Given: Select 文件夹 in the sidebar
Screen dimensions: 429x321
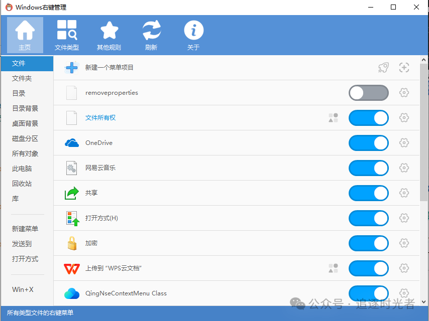Looking at the screenshot, I should point(27,78).
